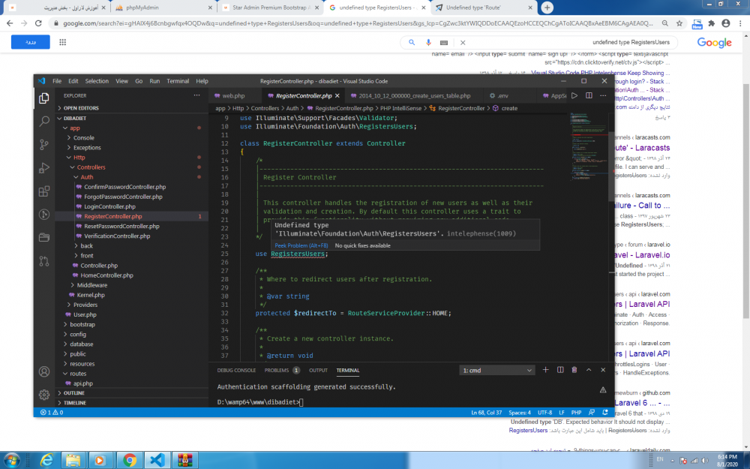Open the Search view in the activity bar
Viewport: 750px width, 469px height.
point(44,120)
